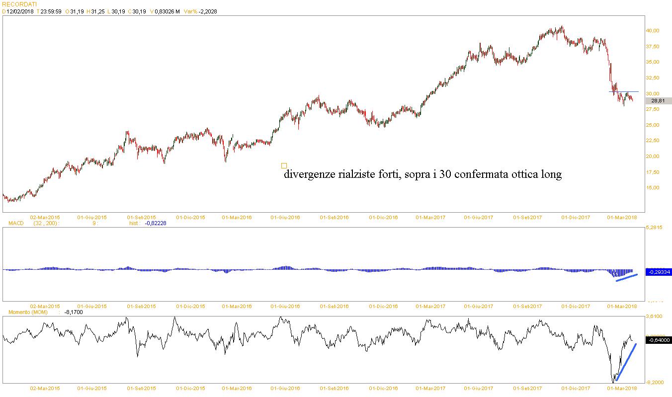Select the small orange annotation handle square
This screenshot has height=397, width=672.
click(284, 165)
